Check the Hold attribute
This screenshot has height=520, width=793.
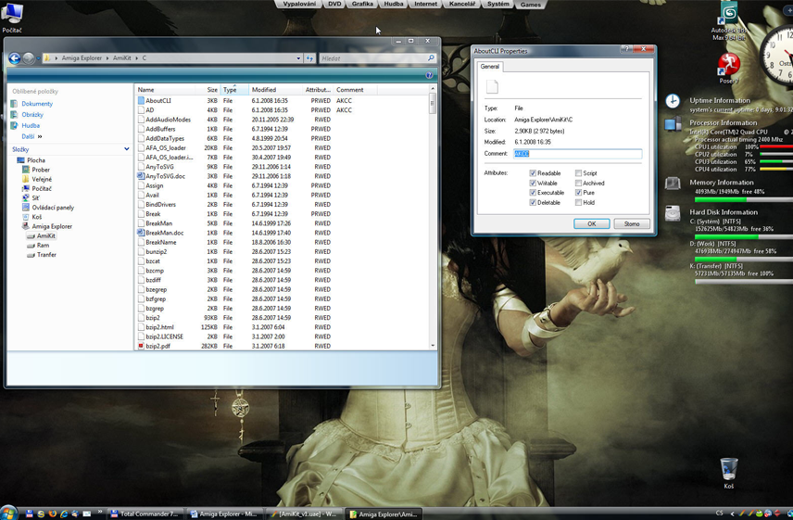578,203
